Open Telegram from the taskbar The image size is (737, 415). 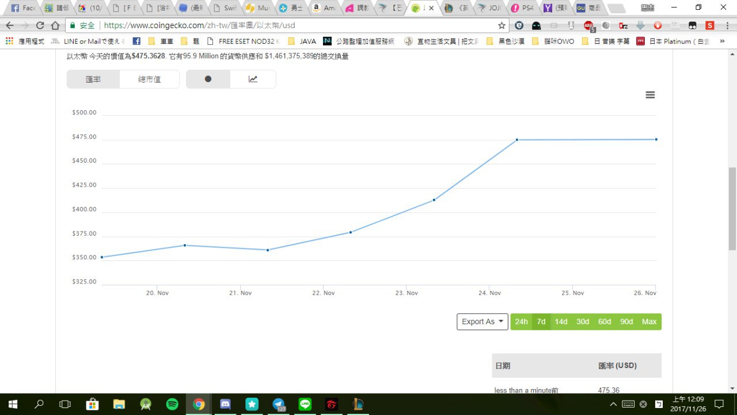(x=279, y=404)
